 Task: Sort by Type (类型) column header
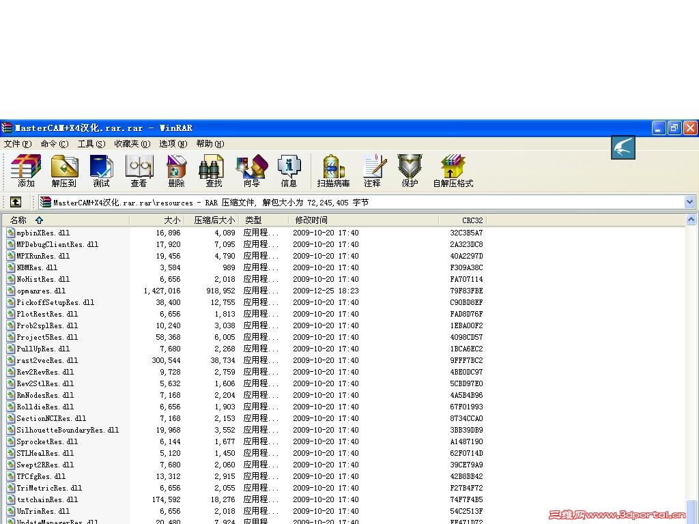[263, 220]
